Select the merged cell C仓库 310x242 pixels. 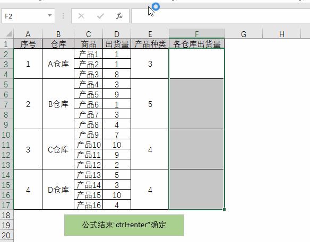pyautogui.click(x=58, y=149)
